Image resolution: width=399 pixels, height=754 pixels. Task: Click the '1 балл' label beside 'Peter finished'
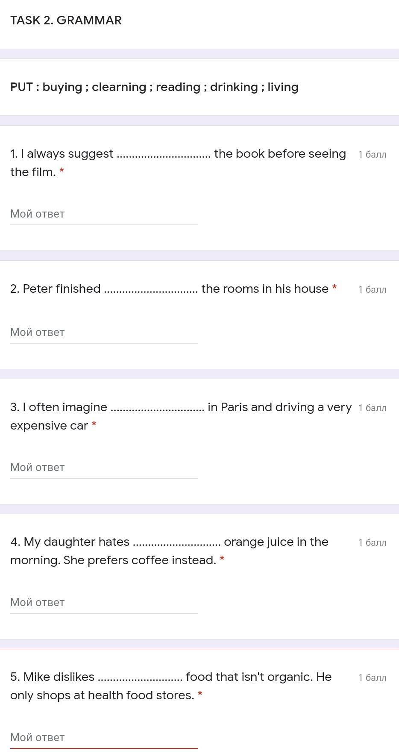[x=372, y=290]
